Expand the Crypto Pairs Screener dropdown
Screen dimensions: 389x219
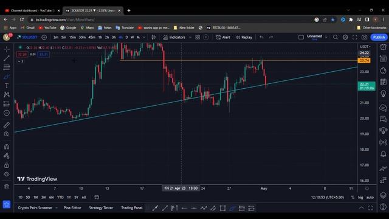pos(57,208)
